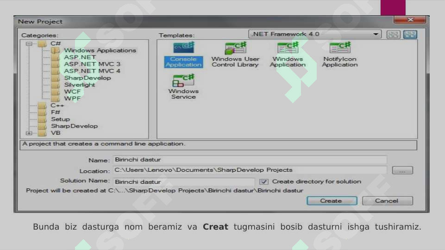Viewport: 445px width, 250px height.
Task: Select ASP.NET MVC 3 category
Action: (x=92, y=64)
